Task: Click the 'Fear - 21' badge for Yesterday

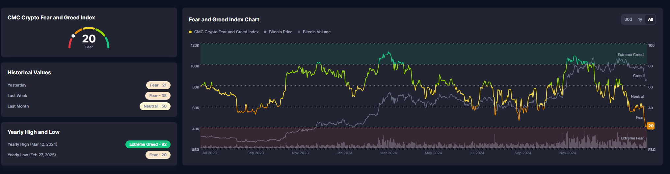Action: 158,85
